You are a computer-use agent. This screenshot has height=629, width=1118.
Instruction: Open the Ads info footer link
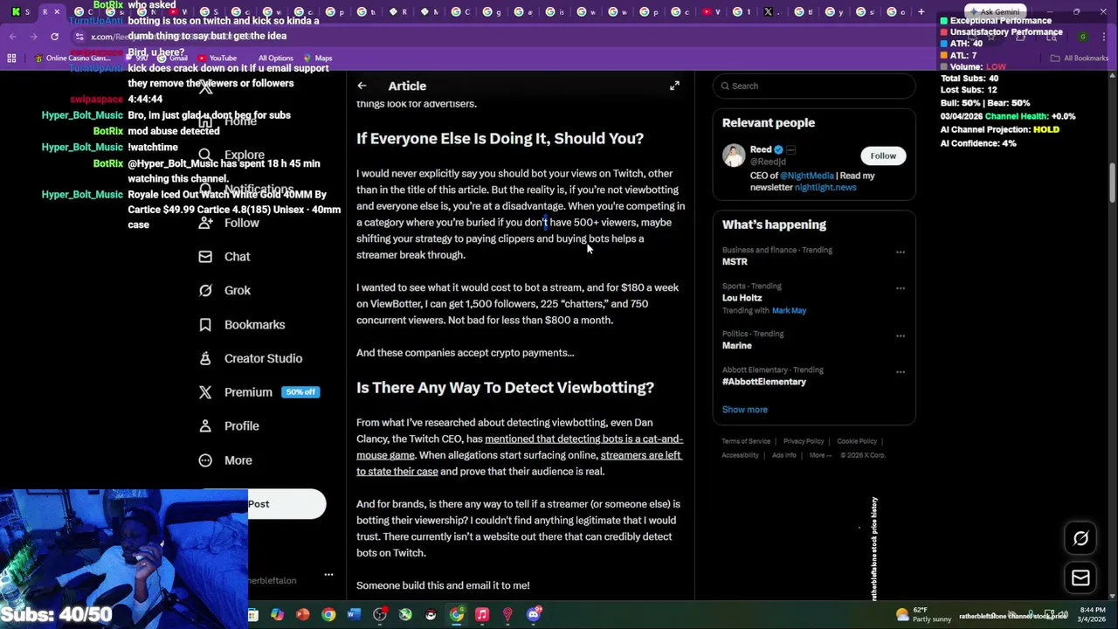783,455
